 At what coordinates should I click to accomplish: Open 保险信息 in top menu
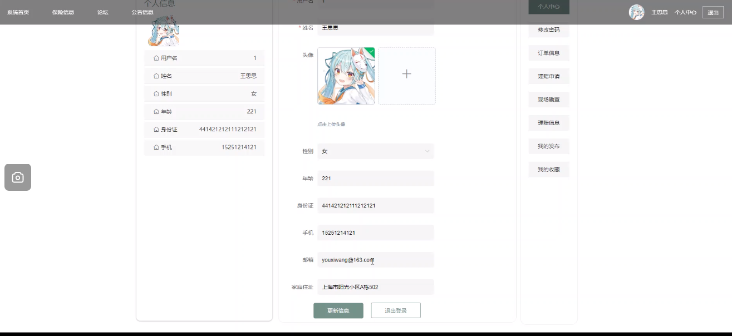(63, 12)
